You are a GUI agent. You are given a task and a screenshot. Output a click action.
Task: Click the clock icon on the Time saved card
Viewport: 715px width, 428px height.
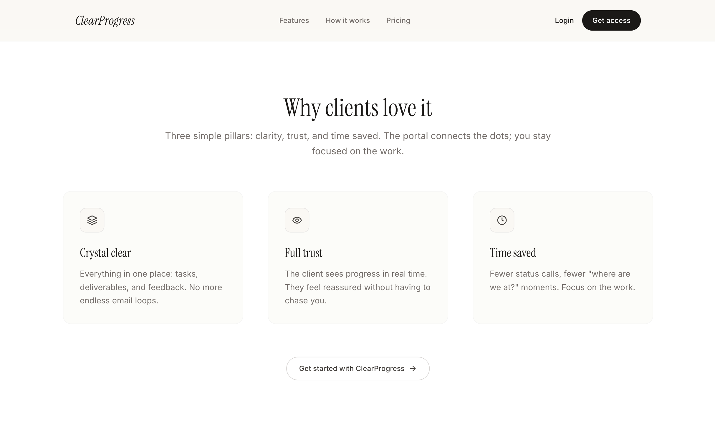[502, 220]
